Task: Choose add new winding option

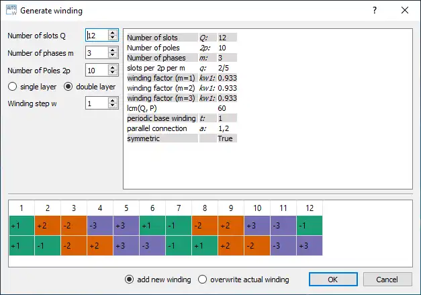Action: [130, 279]
